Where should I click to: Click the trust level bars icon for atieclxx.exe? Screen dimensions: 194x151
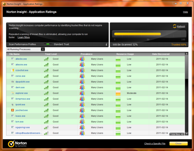pyautogui.click(x=46, y=59)
